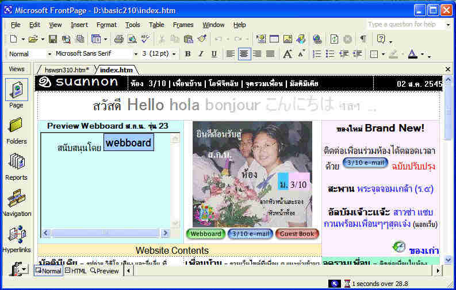
Task: Click the Increase Indent icon
Action: click(x=358, y=54)
